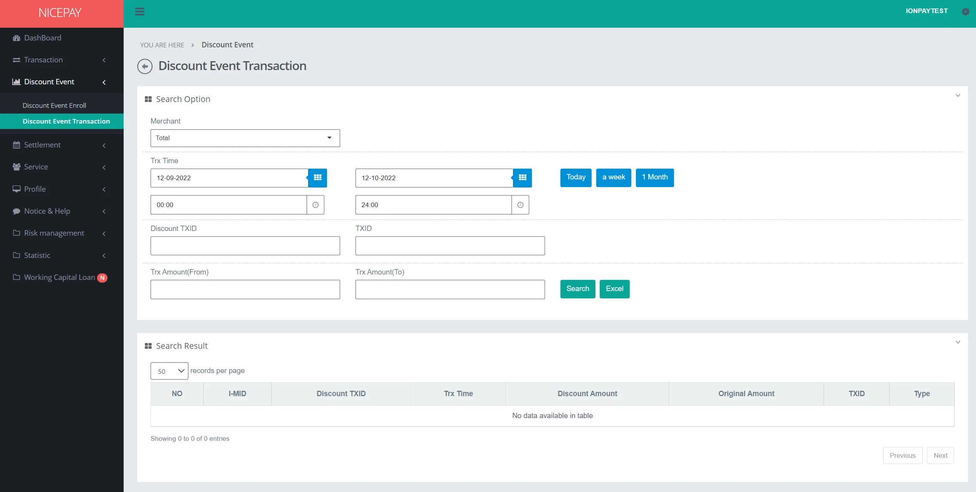This screenshot has height=492, width=976.
Task: Expand the Profile menu chevron
Action: click(x=104, y=189)
